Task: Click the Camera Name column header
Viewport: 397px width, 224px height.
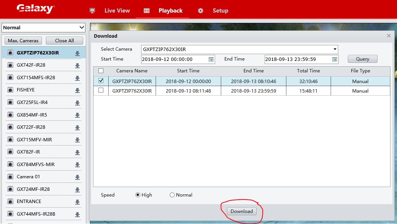Action: pyautogui.click(x=132, y=71)
